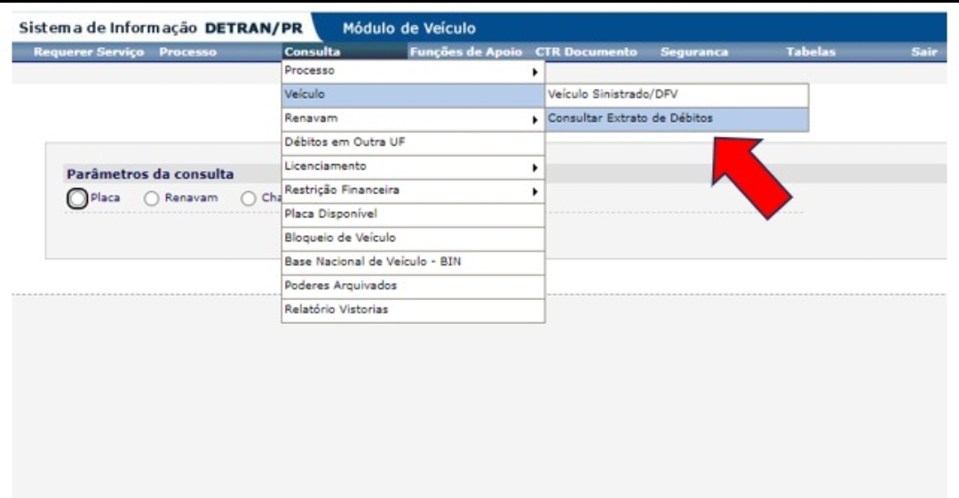Viewport: 959px width, 498px height.
Task: Choose Placa Disponível menu entry
Action: (x=413, y=215)
